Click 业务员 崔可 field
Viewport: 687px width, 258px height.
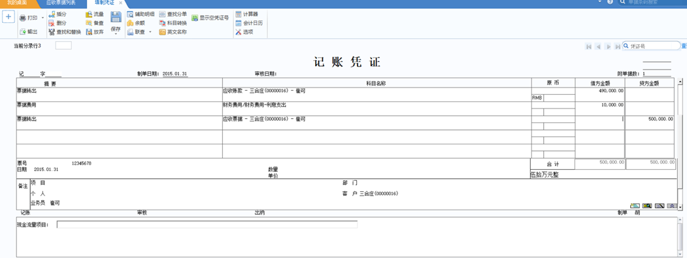[45, 203]
